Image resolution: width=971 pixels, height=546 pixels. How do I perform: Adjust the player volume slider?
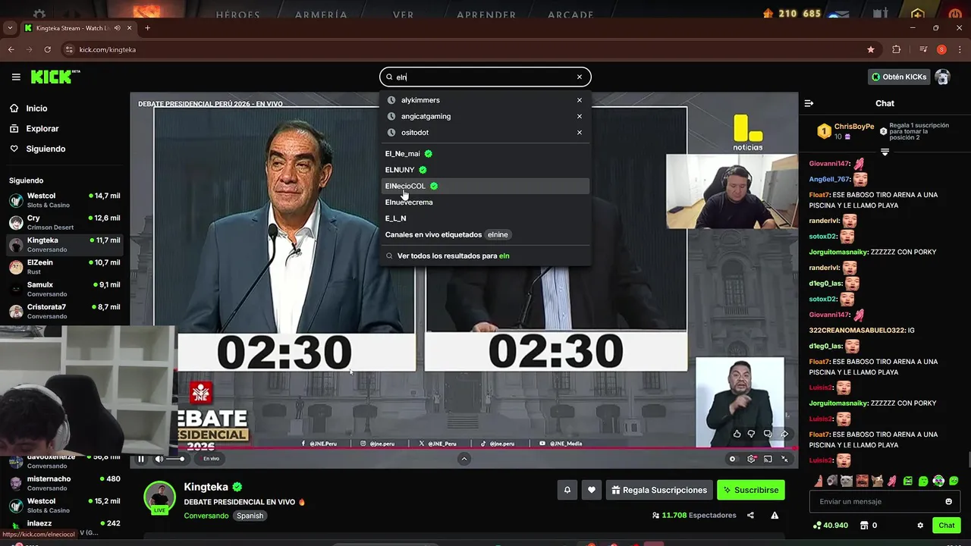[175, 459]
